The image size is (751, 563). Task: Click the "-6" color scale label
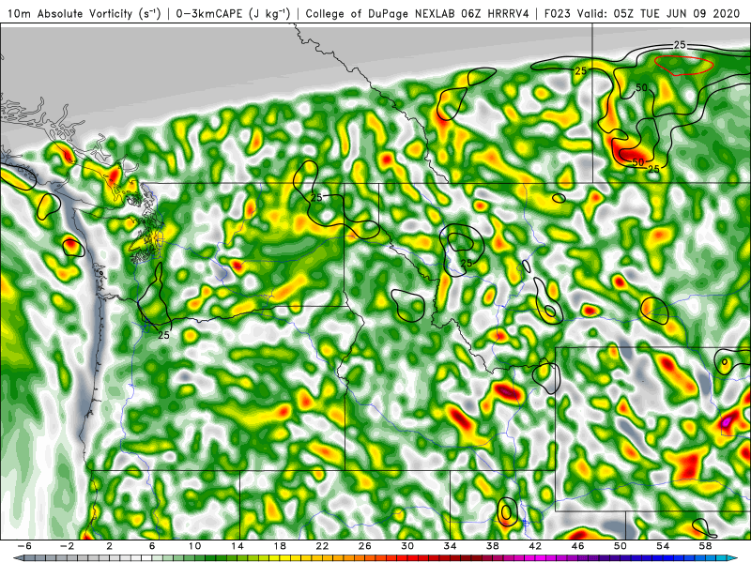click(x=24, y=546)
